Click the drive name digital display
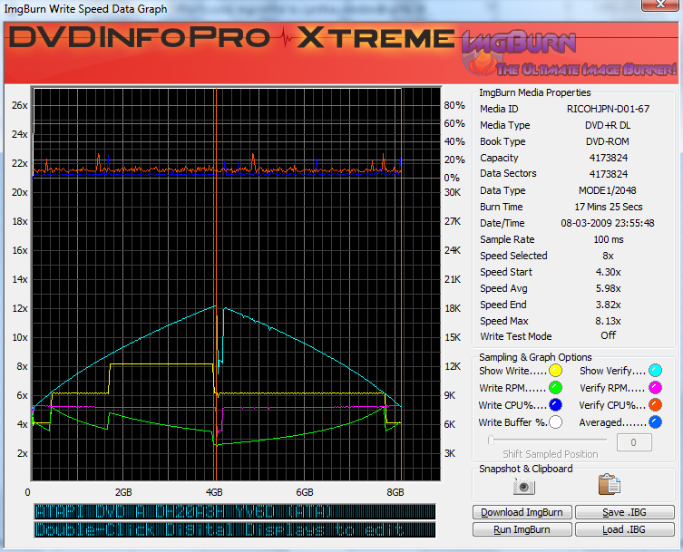 click(234, 512)
